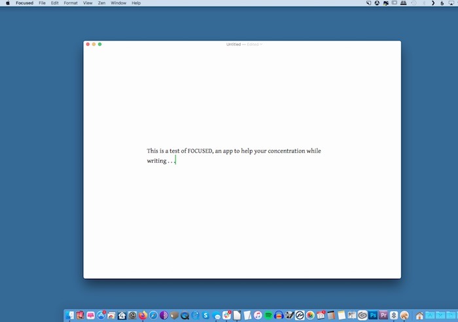Open the purple Tor Browser icon
Image resolution: width=458 pixels, height=322 pixels.
[164, 315]
